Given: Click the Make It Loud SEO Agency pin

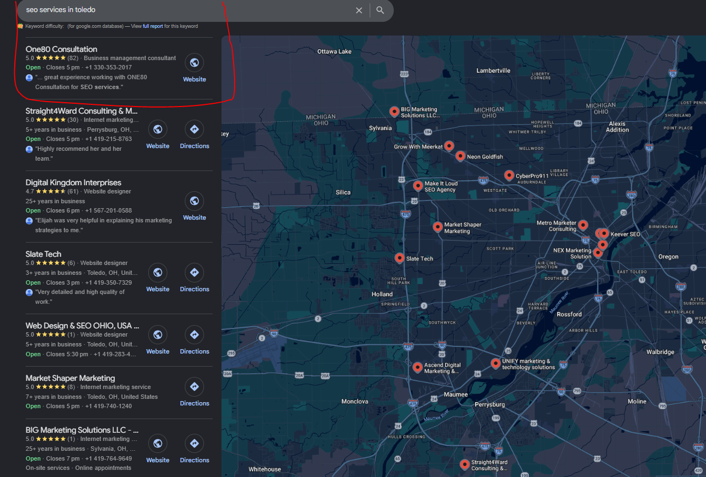Looking at the screenshot, I should [418, 186].
